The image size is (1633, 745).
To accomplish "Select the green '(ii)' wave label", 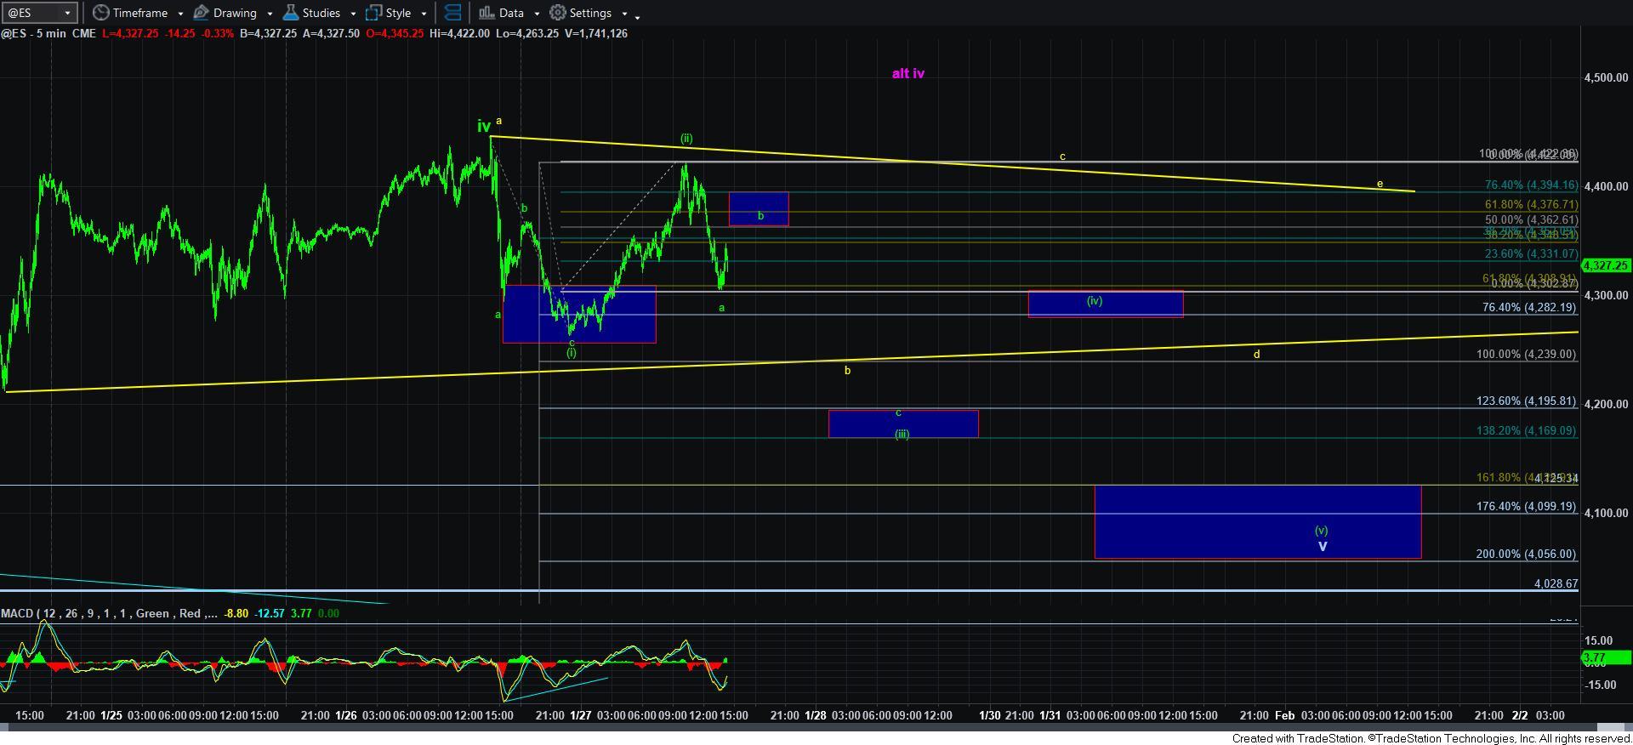I will point(686,138).
